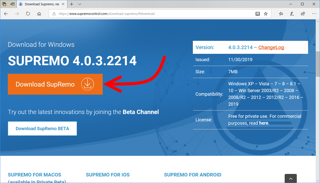Open the tabs you've set aside icon
This screenshot has width=320, height=183.
click(x=4, y=4)
